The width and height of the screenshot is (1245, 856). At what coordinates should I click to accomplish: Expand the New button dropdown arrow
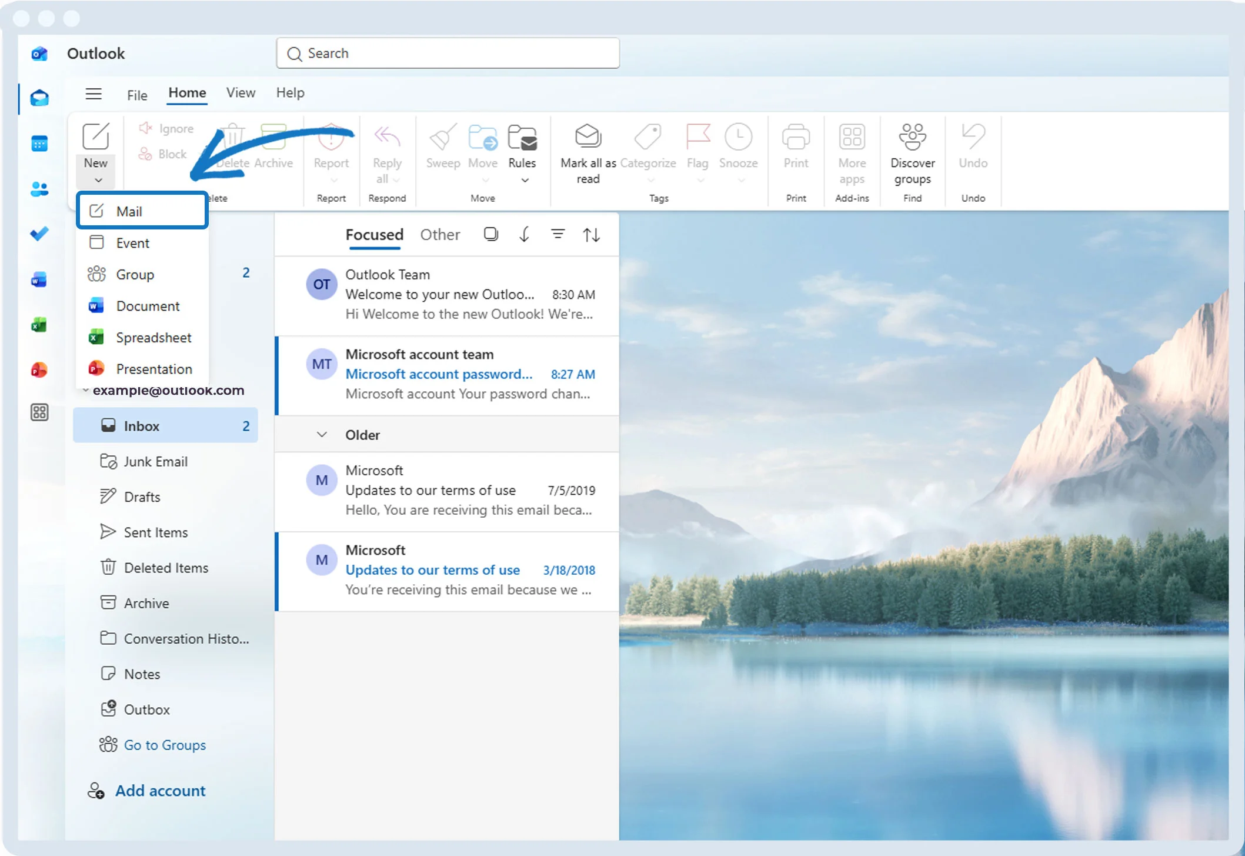[98, 180]
